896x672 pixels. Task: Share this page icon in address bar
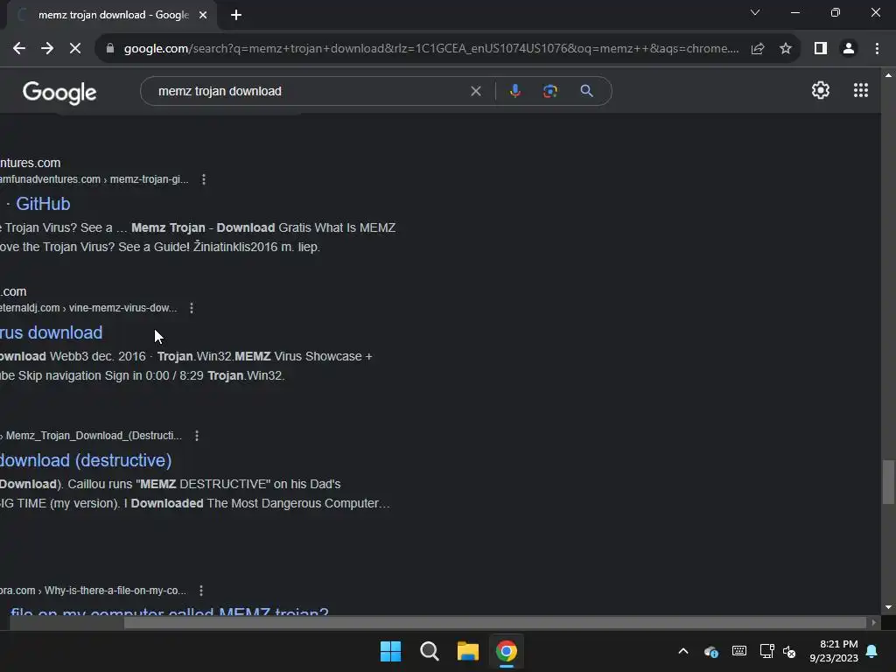[x=758, y=49]
